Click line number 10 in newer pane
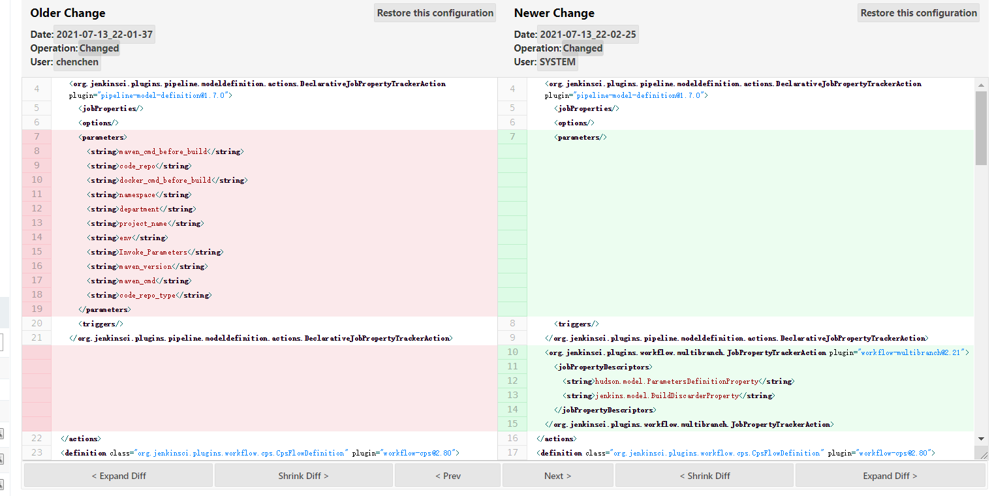This screenshot has height=496, width=992. coord(512,352)
